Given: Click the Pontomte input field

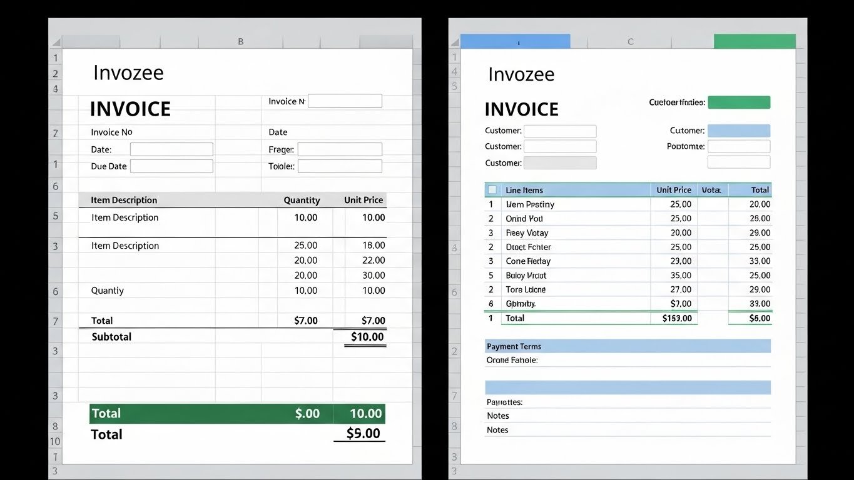Looking at the screenshot, I should [x=739, y=146].
